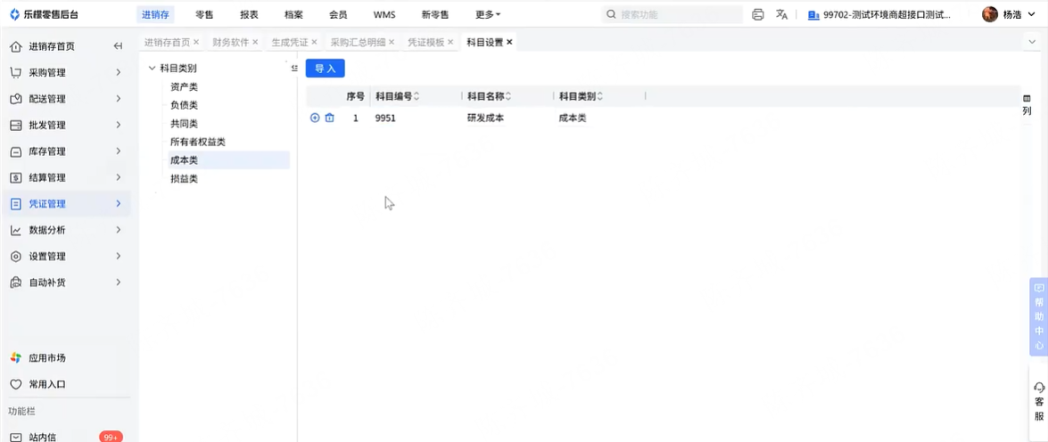Screen dimensions: 1048x442
Task: Expand the 库存管理 chevron
Action: pyautogui.click(x=119, y=151)
